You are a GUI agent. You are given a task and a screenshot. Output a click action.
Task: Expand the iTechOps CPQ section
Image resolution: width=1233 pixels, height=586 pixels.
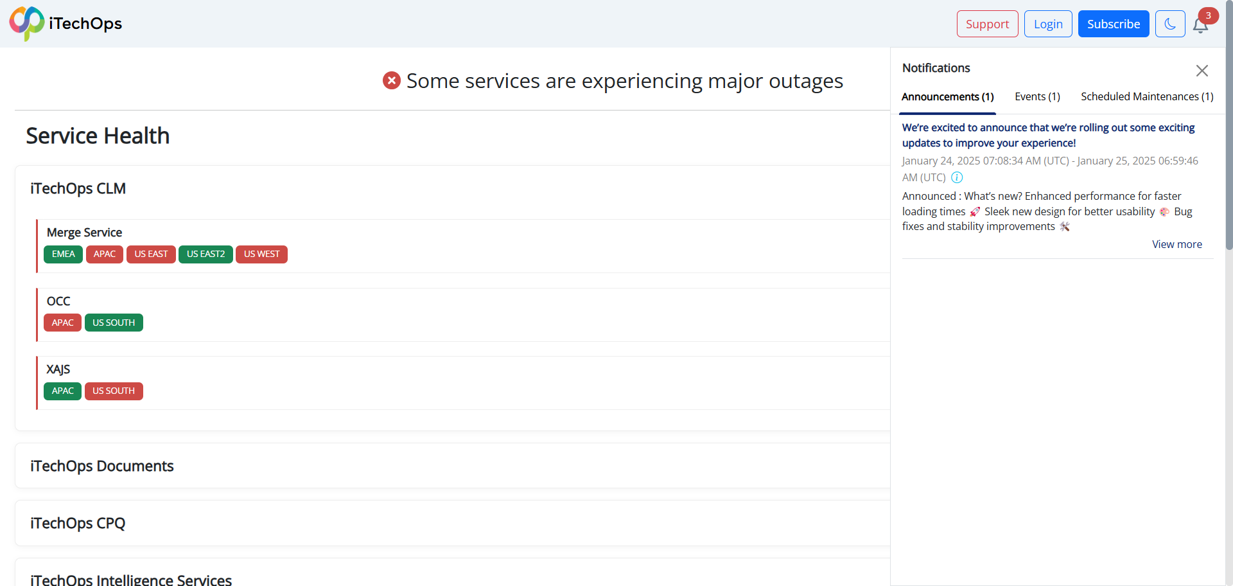point(78,523)
